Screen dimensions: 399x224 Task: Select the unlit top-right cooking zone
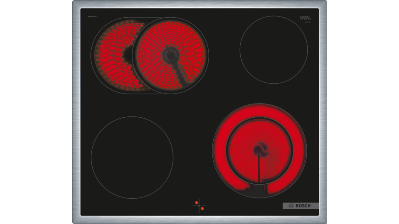pyautogui.click(x=274, y=50)
